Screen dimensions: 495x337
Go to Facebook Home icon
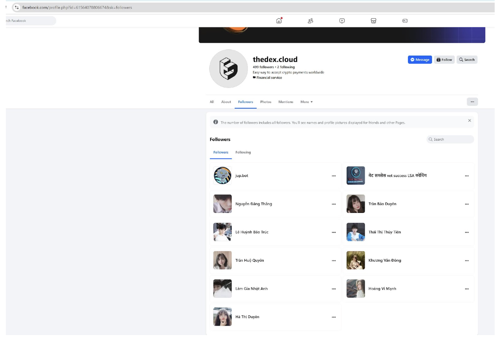click(279, 21)
